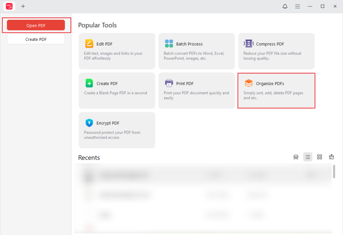Viewport: 343px width, 235px height.
Task: Open the notifications bell
Action: [285, 6]
